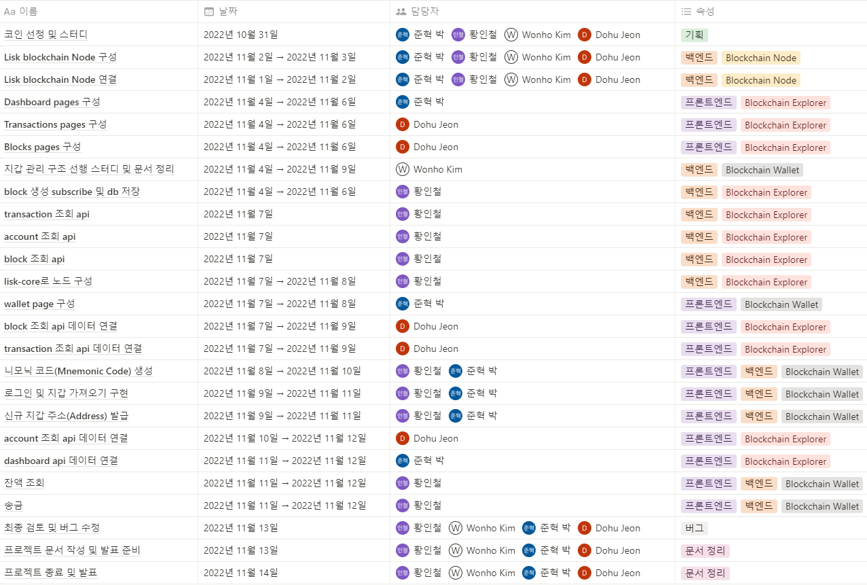Open block 조회 api 데이터 연결 entry
Screen dimensions: 867x585
pos(60,326)
